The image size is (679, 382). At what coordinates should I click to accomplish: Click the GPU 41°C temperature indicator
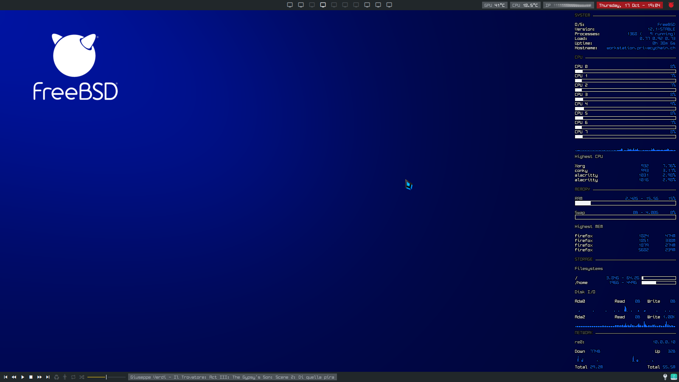494,5
